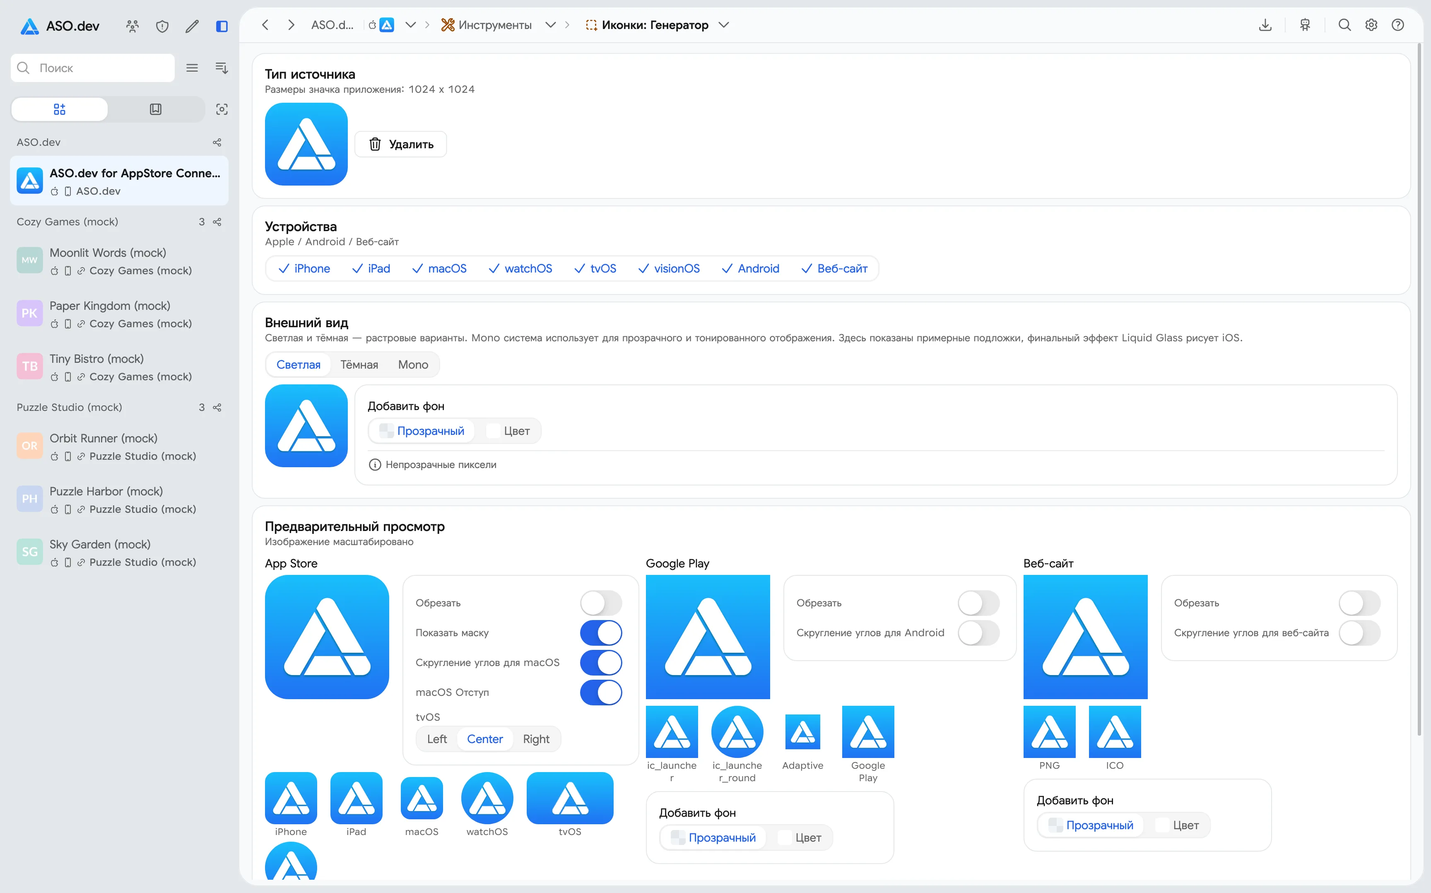1431x893 pixels.
Task: Open settings gear icon in top toolbar
Action: [1371, 25]
